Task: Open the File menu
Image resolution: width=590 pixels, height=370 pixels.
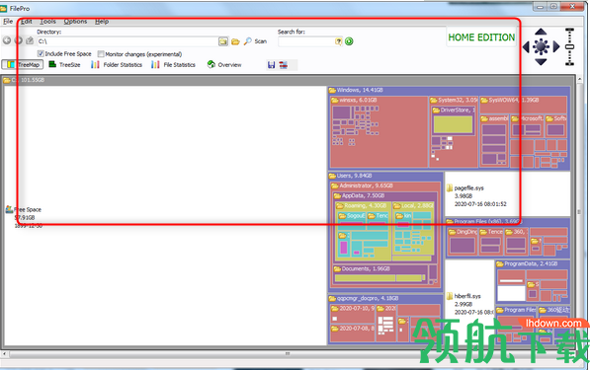Action: click(x=8, y=22)
